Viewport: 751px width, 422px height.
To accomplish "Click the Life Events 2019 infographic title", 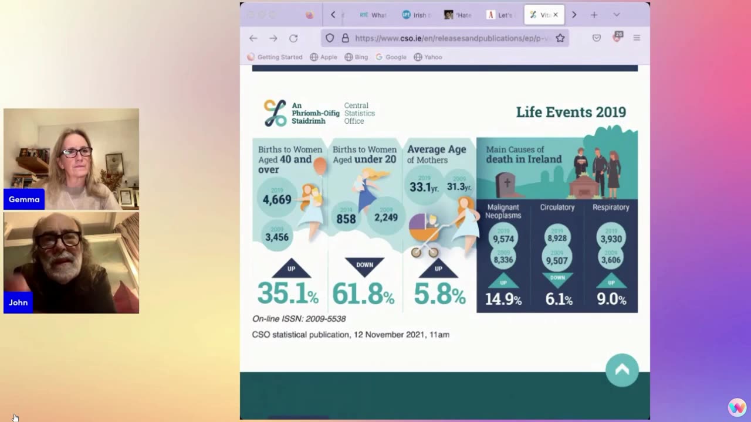I will [x=571, y=112].
